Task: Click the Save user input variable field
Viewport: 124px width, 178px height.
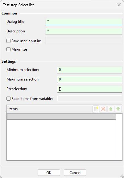Action: pyautogui.click(x=84, y=41)
